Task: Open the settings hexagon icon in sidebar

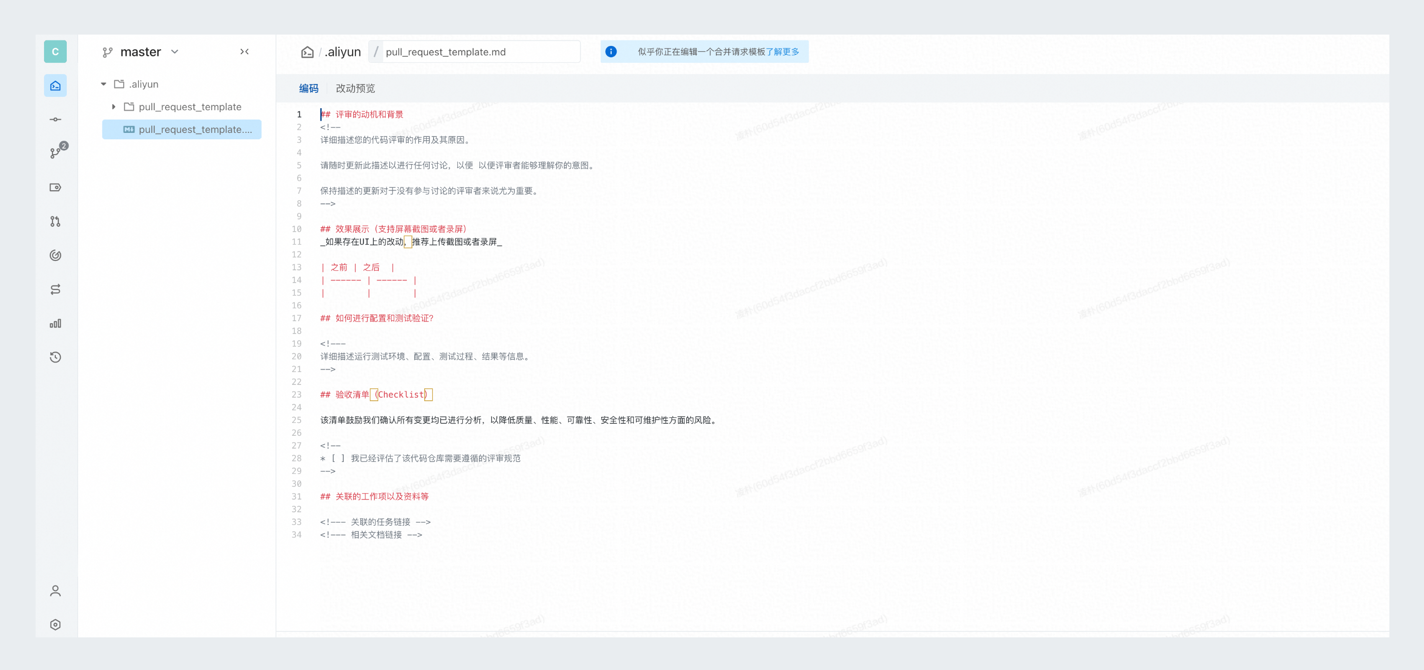Action: coord(55,625)
